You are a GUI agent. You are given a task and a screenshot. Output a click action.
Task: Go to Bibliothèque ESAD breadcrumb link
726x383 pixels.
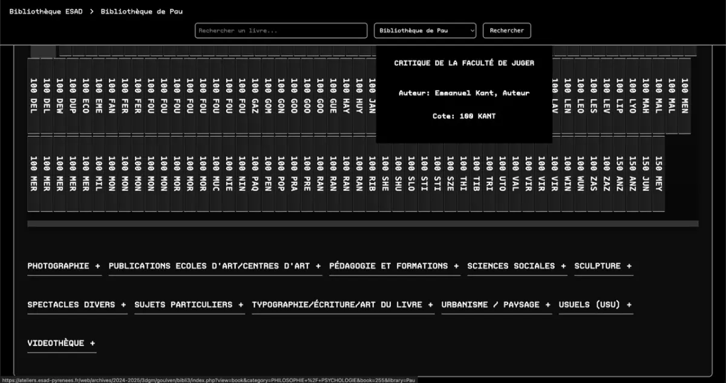coord(46,11)
